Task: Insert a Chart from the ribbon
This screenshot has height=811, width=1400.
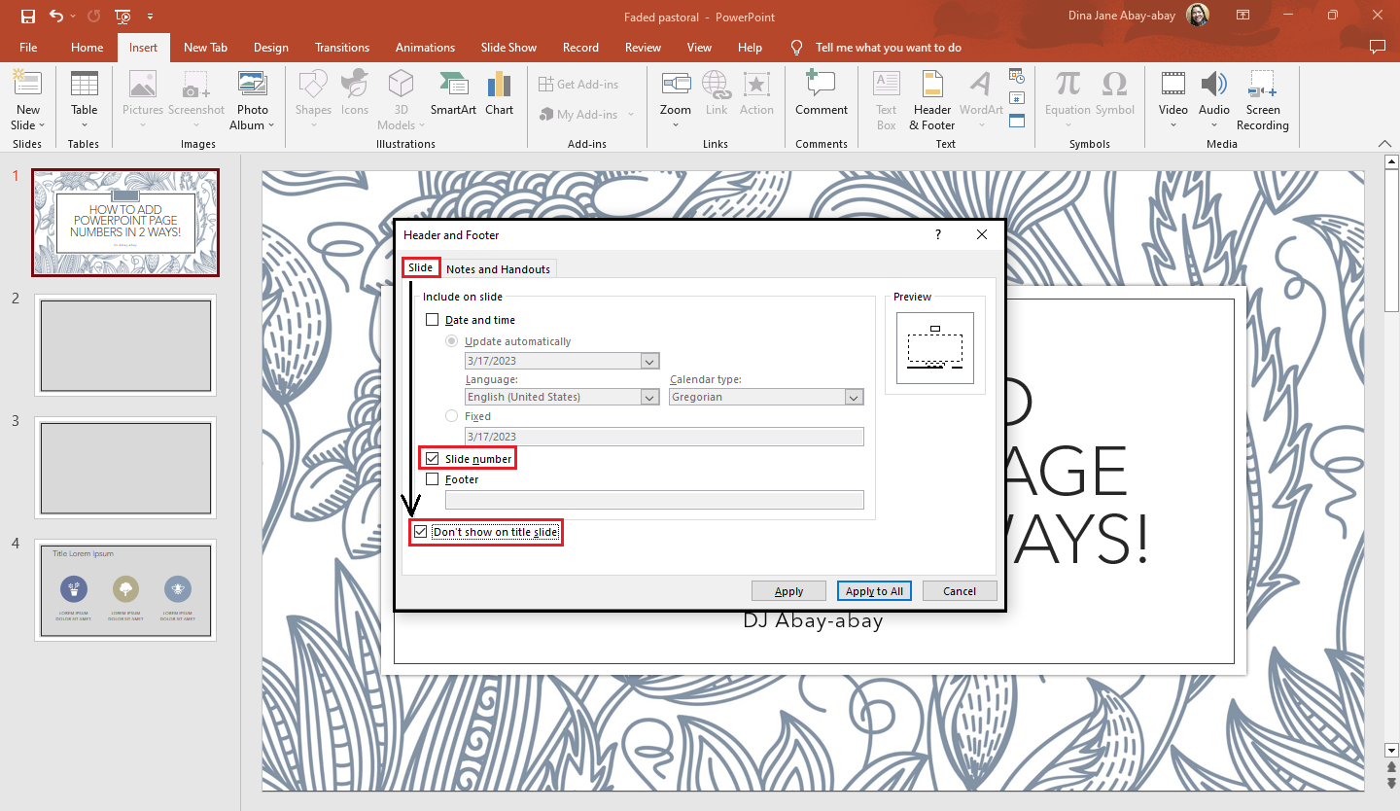Action: 499,94
